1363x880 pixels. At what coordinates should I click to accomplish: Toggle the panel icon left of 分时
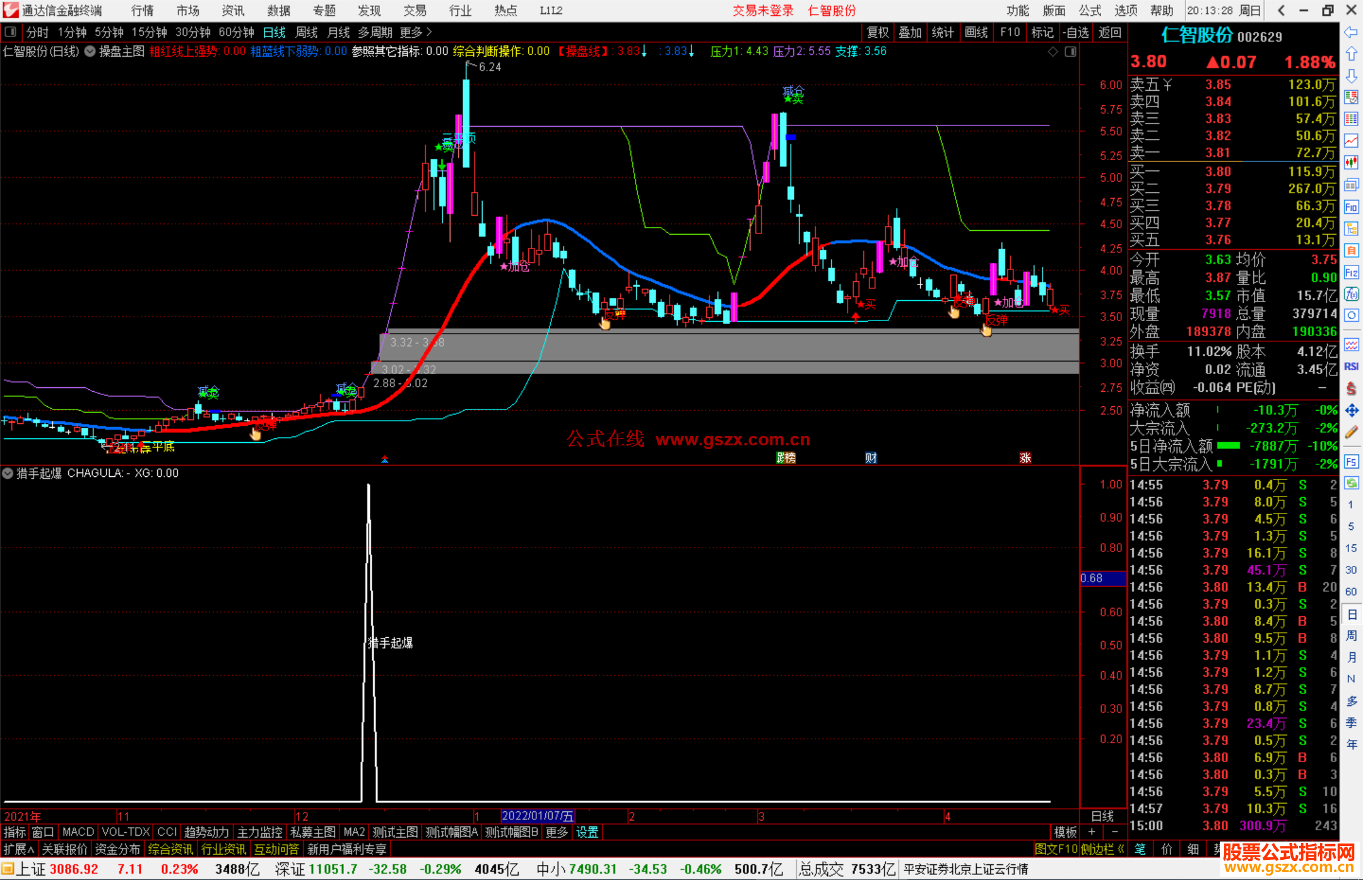[x=11, y=32]
